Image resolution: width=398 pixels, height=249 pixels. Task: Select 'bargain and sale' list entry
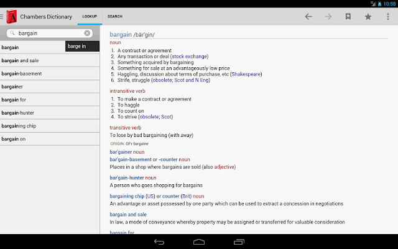click(50, 60)
